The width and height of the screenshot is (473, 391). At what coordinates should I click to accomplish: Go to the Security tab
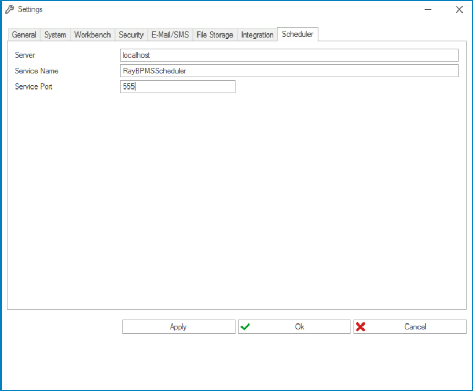coord(131,35)
